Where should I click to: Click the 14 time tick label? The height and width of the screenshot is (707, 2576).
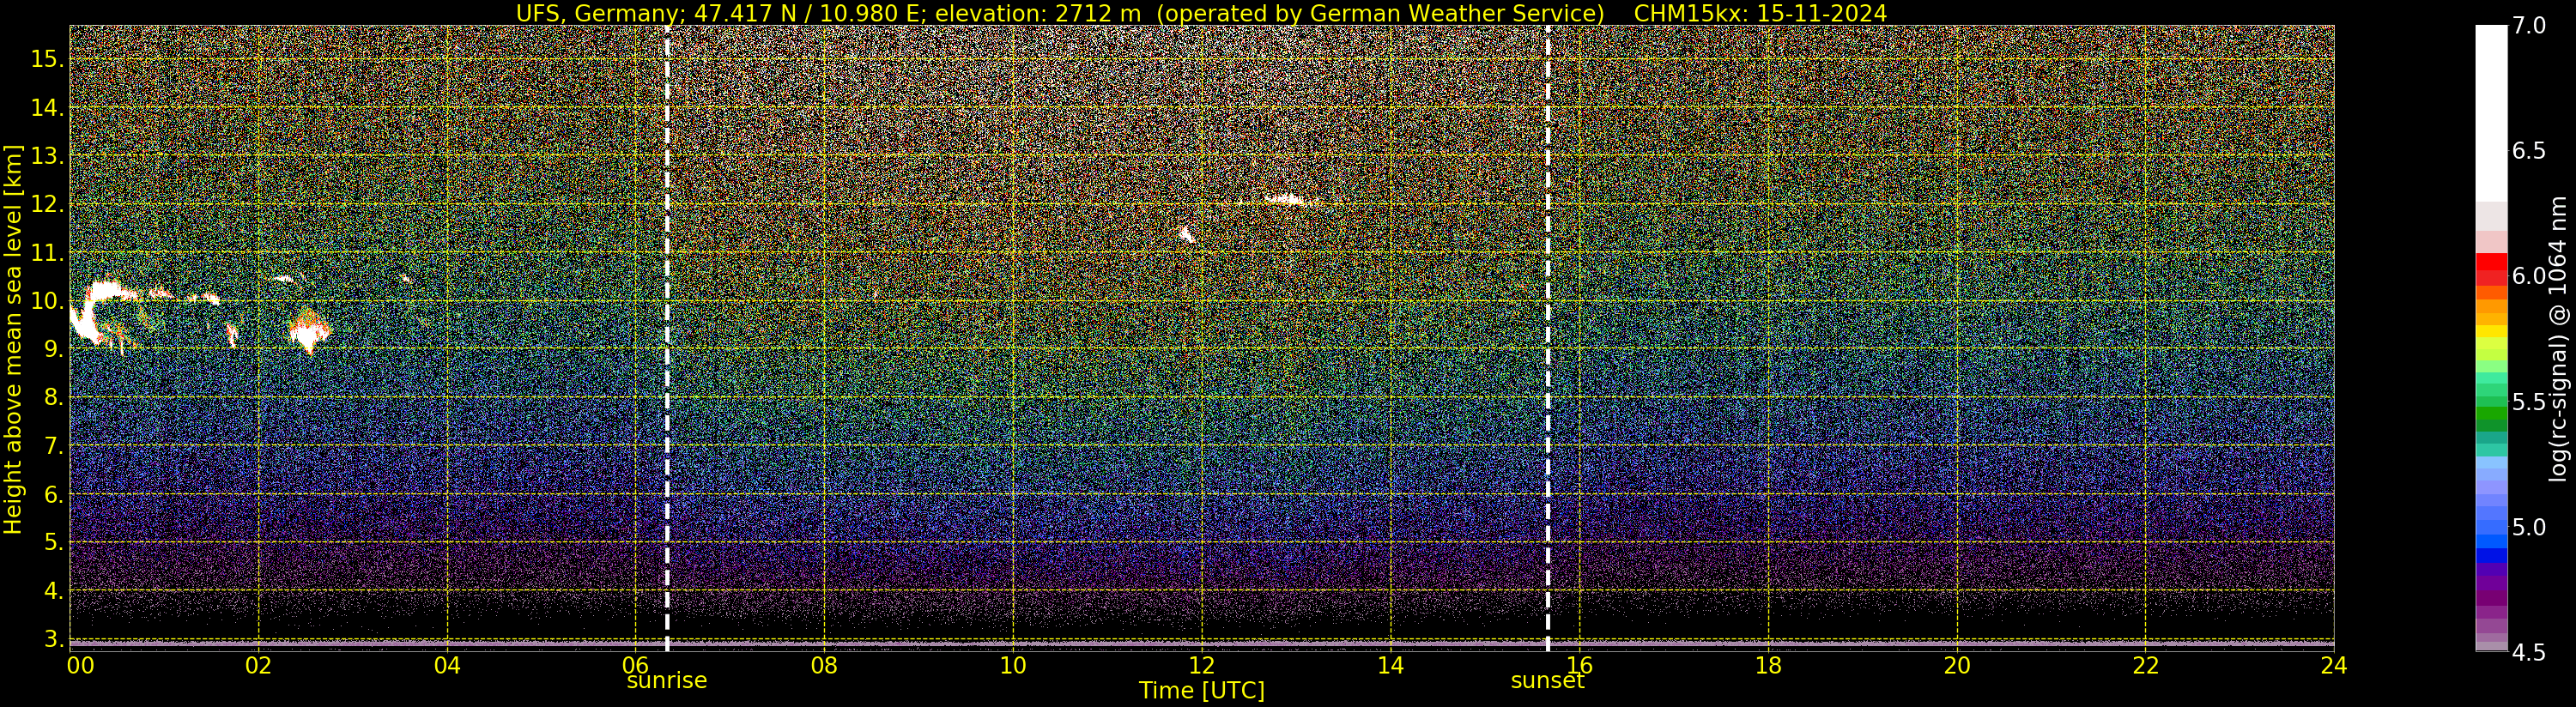coord(1390,665)
